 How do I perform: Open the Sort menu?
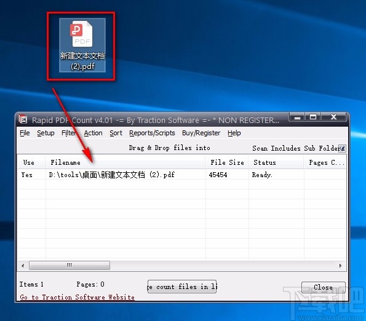tap(116, 133)
